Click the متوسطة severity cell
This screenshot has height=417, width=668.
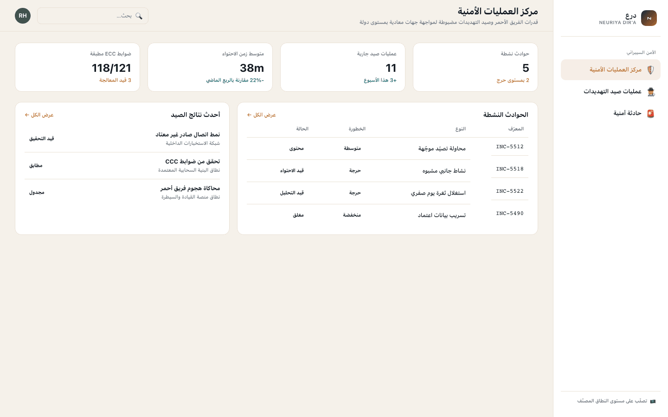(353, 148)
